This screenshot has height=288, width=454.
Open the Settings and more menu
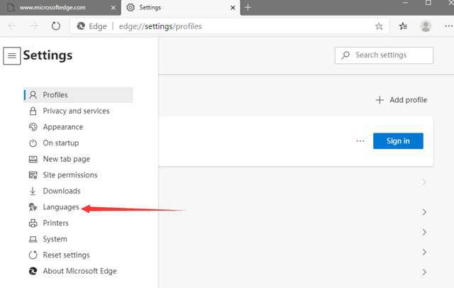[448, 26]
